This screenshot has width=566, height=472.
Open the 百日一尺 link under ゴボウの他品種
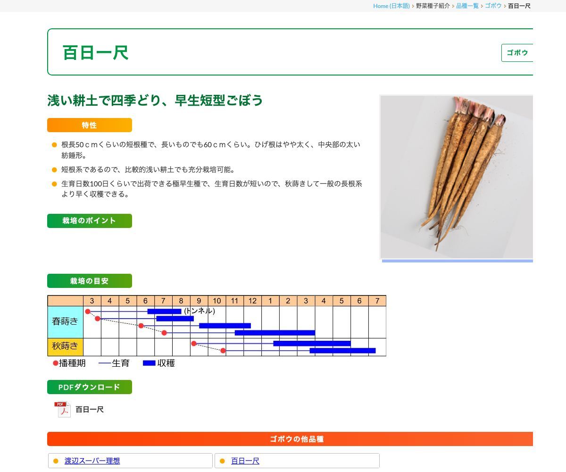tap(245, 461)
